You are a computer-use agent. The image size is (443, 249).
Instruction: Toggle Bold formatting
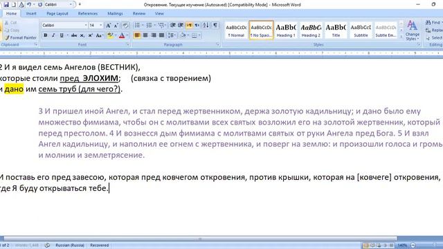coord(46,35)
